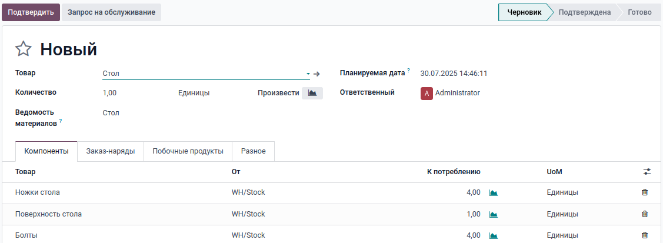Delete the Болты component row
Viewport: 663px width, 243px height.
click(645, 235)
